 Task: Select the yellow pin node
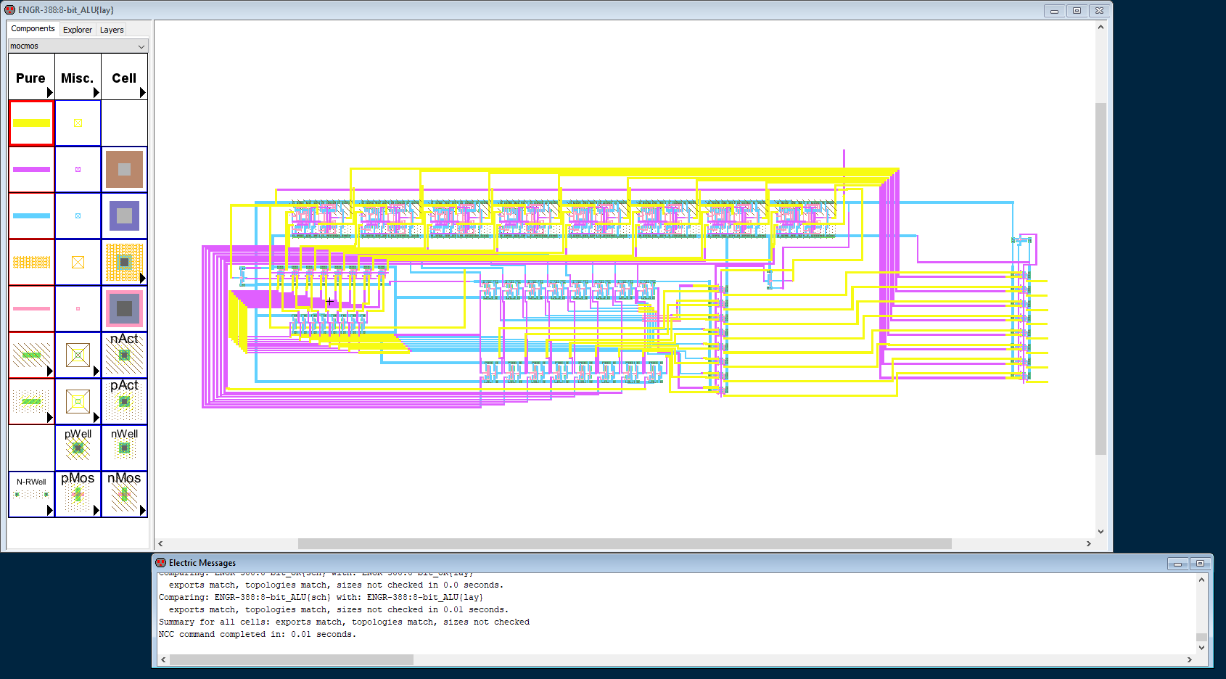(78, 123)
